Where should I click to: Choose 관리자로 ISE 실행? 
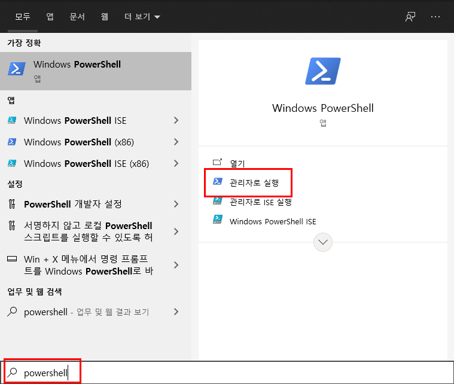pos(261,202)
